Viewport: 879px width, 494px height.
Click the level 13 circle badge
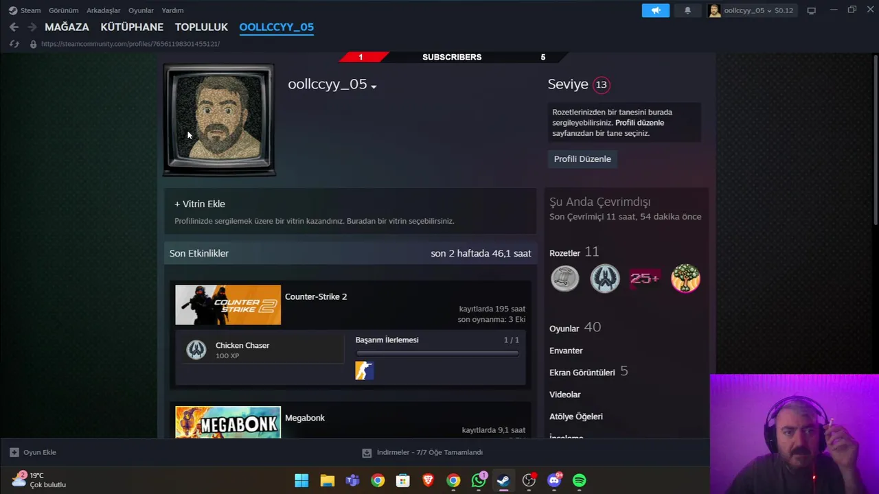click(x=602, y=84)
